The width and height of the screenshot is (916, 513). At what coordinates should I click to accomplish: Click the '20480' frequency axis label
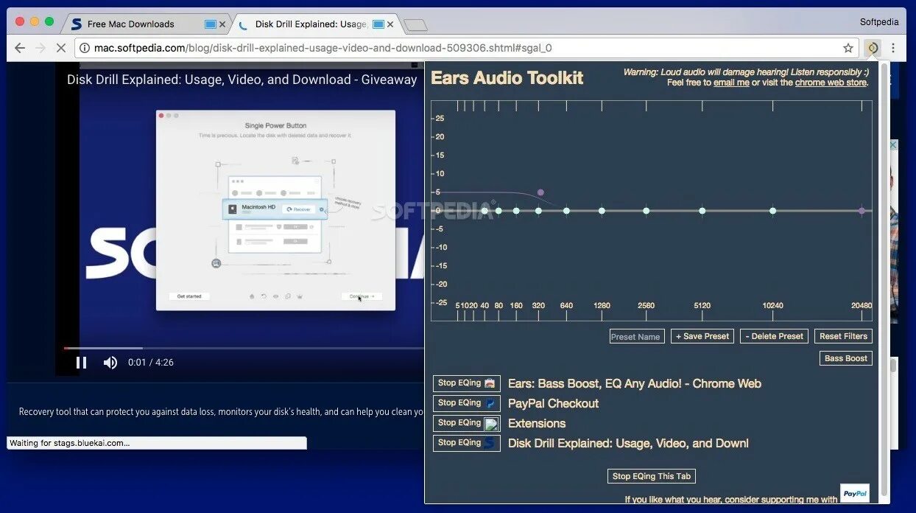click(x=862, y=305)
